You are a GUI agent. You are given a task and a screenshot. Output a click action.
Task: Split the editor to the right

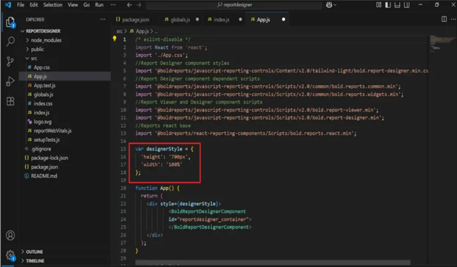(x=443, y=19)
